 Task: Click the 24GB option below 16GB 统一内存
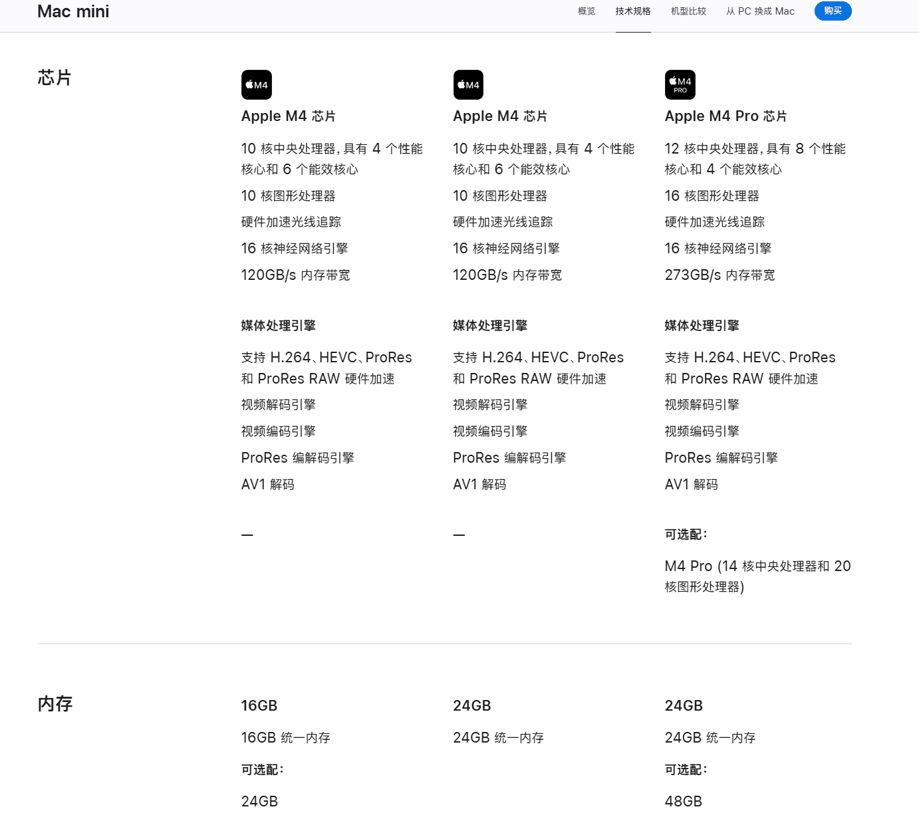pos(259,802)
